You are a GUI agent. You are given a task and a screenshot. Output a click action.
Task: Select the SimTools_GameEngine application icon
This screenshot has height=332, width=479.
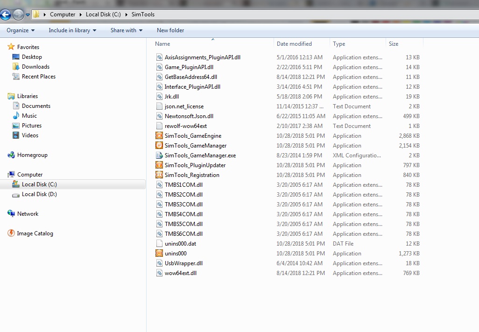(x=159, y=135)
